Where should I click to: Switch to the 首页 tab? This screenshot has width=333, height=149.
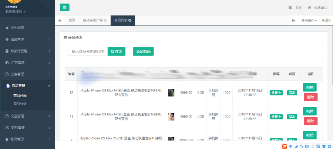tap(72, 20)
